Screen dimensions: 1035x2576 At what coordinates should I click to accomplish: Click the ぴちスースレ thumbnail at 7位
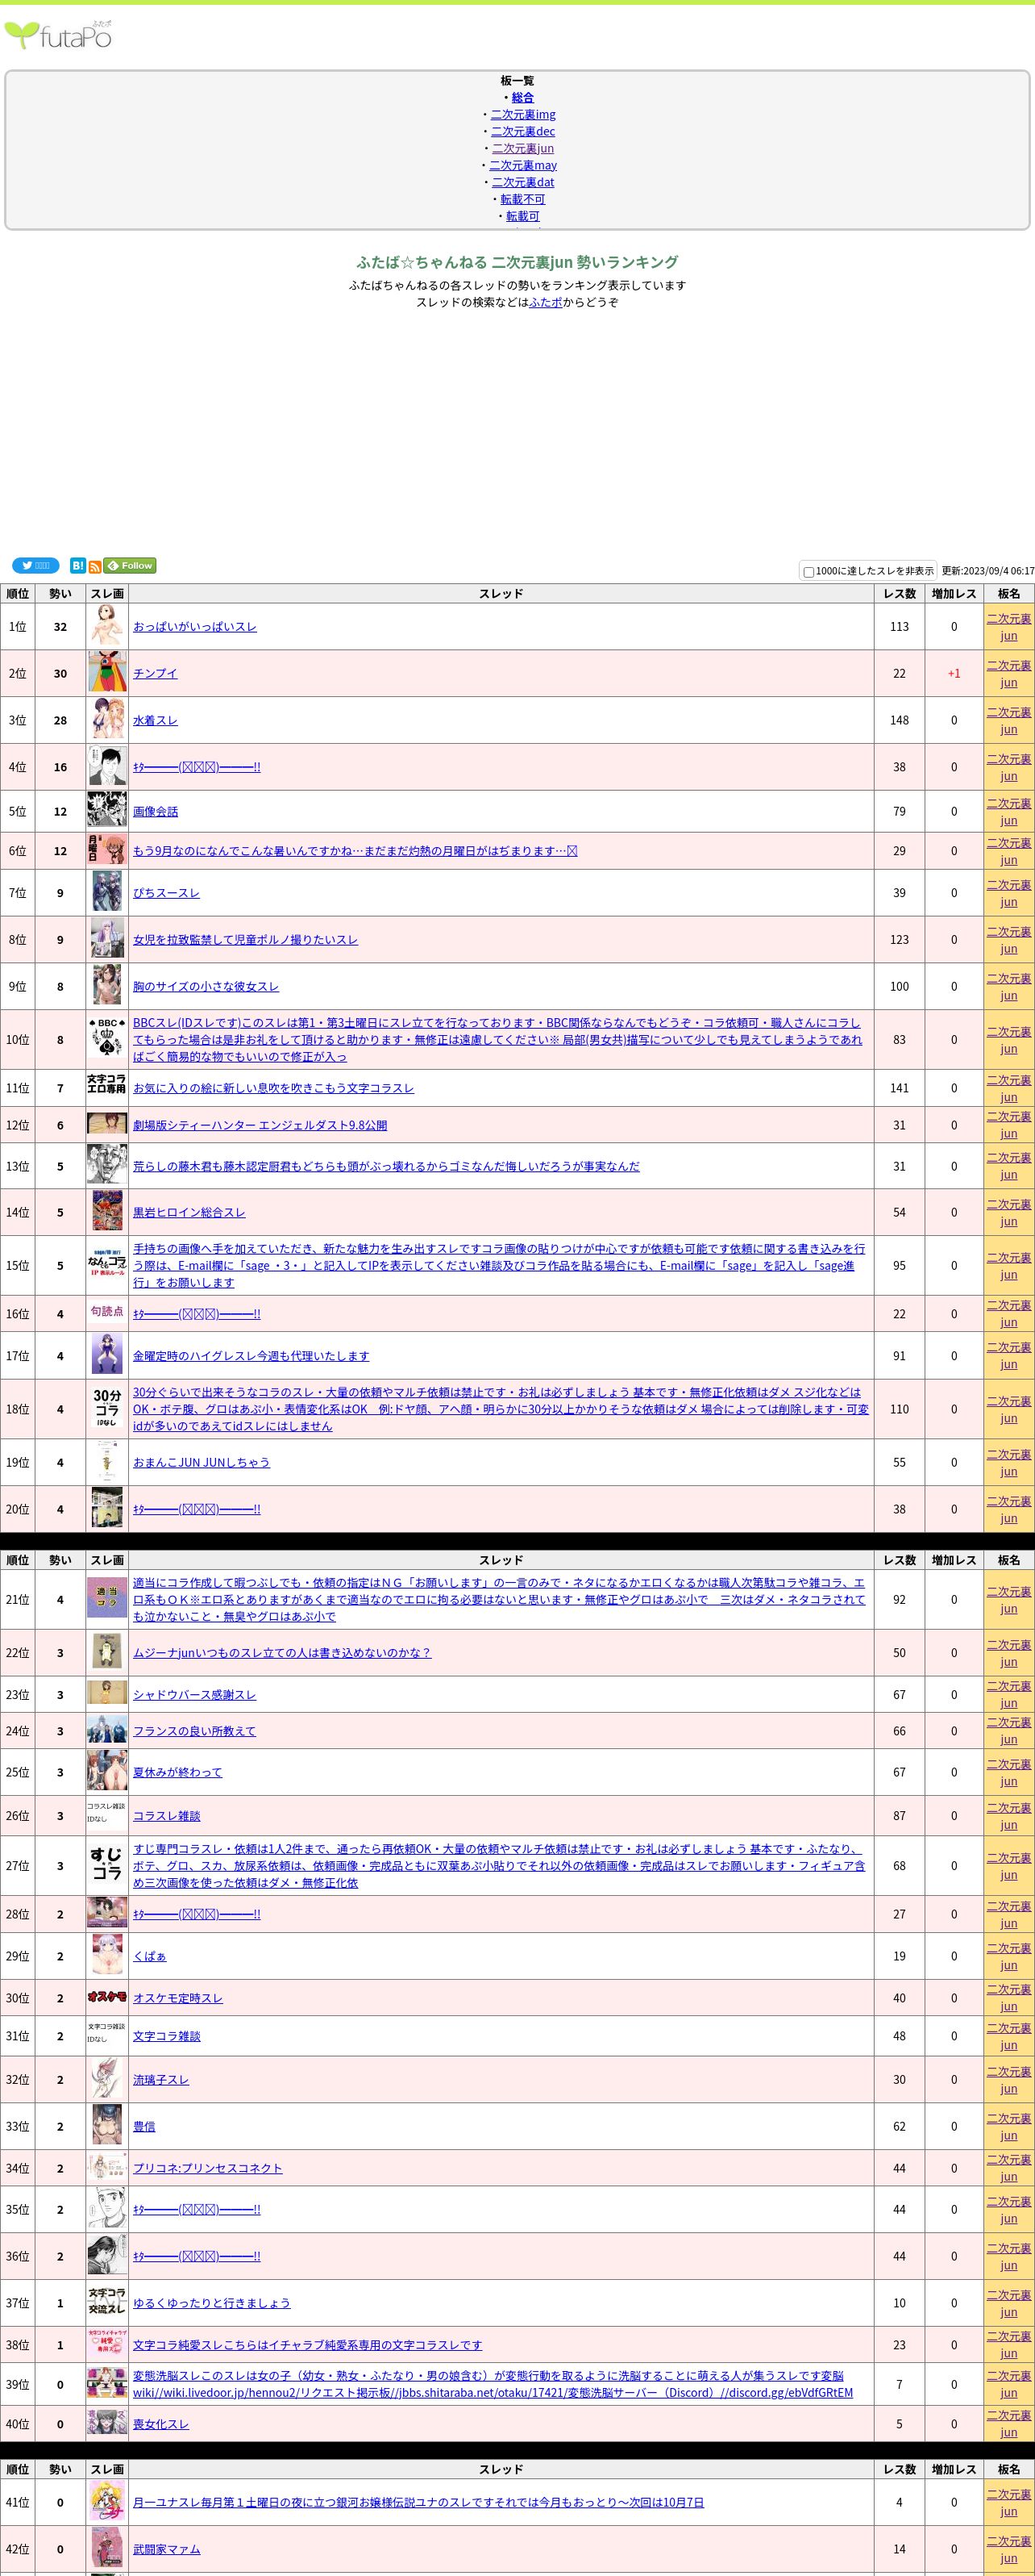pyautogui.click(x=107, y=892)
